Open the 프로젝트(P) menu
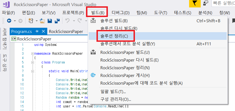Screen dimensions: 235x111 73,13
